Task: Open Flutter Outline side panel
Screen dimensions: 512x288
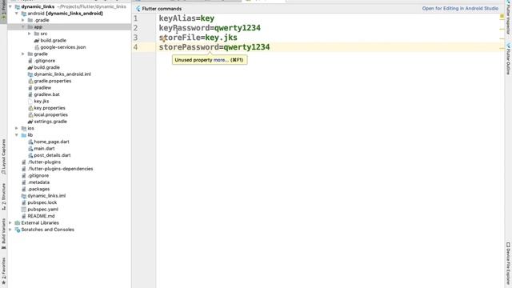Action: pyautogui.click(x=508, y=58)
